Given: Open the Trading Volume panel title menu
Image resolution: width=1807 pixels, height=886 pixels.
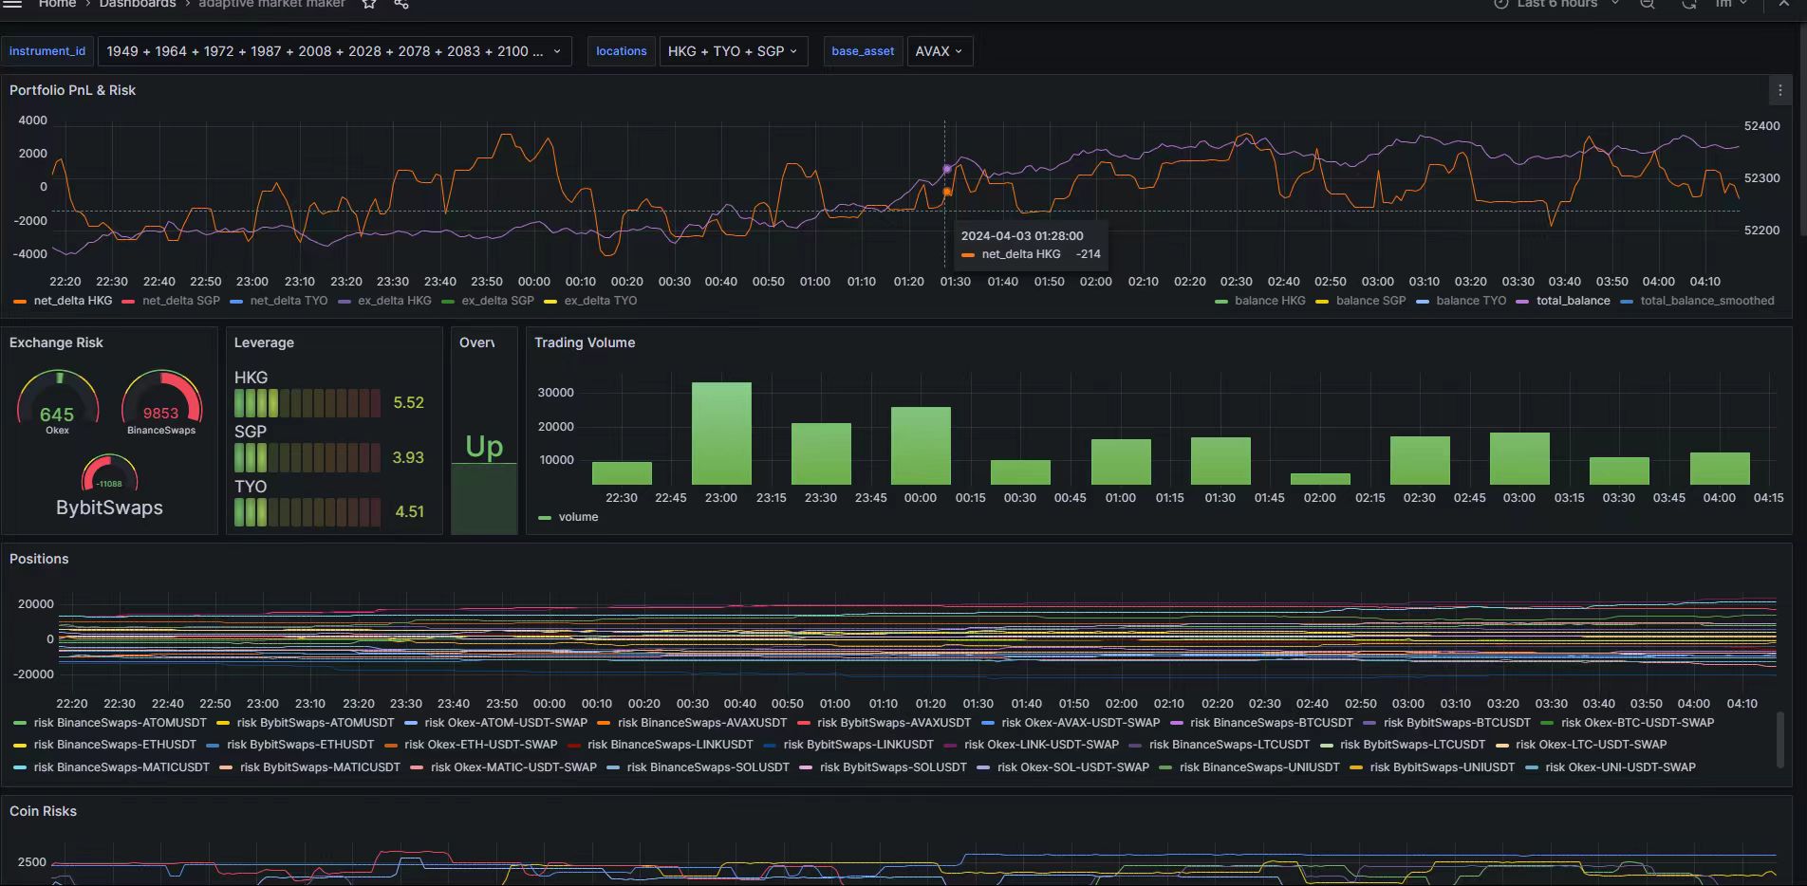Looking at the screenshot, I should (585, 342).
